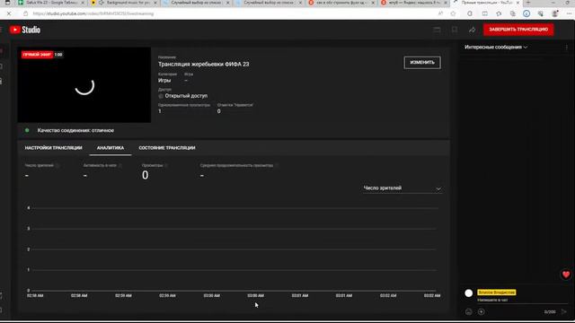Click info icon beside Просмотры metric
The image size is (575, 323).
tap(166, 165)
